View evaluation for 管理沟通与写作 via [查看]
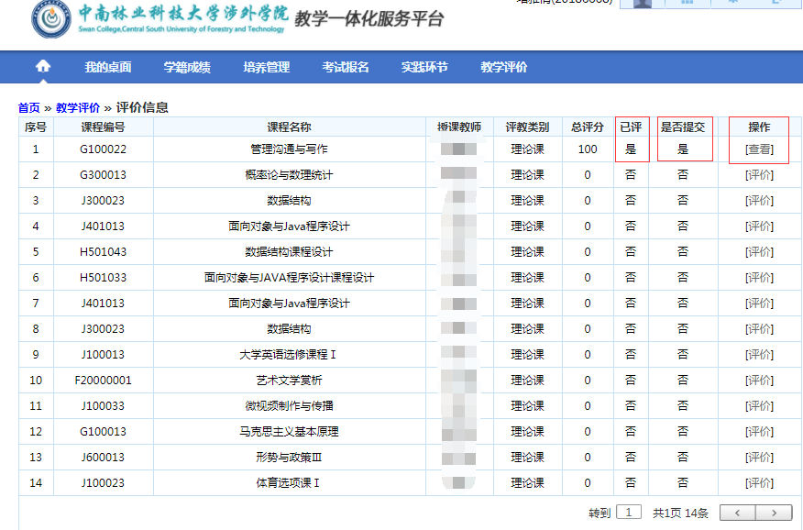Screen dimensions: 803x530 759,149
